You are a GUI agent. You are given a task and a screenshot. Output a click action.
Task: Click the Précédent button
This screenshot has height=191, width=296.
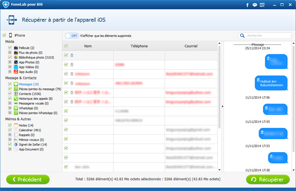click(x=28, y=179)
